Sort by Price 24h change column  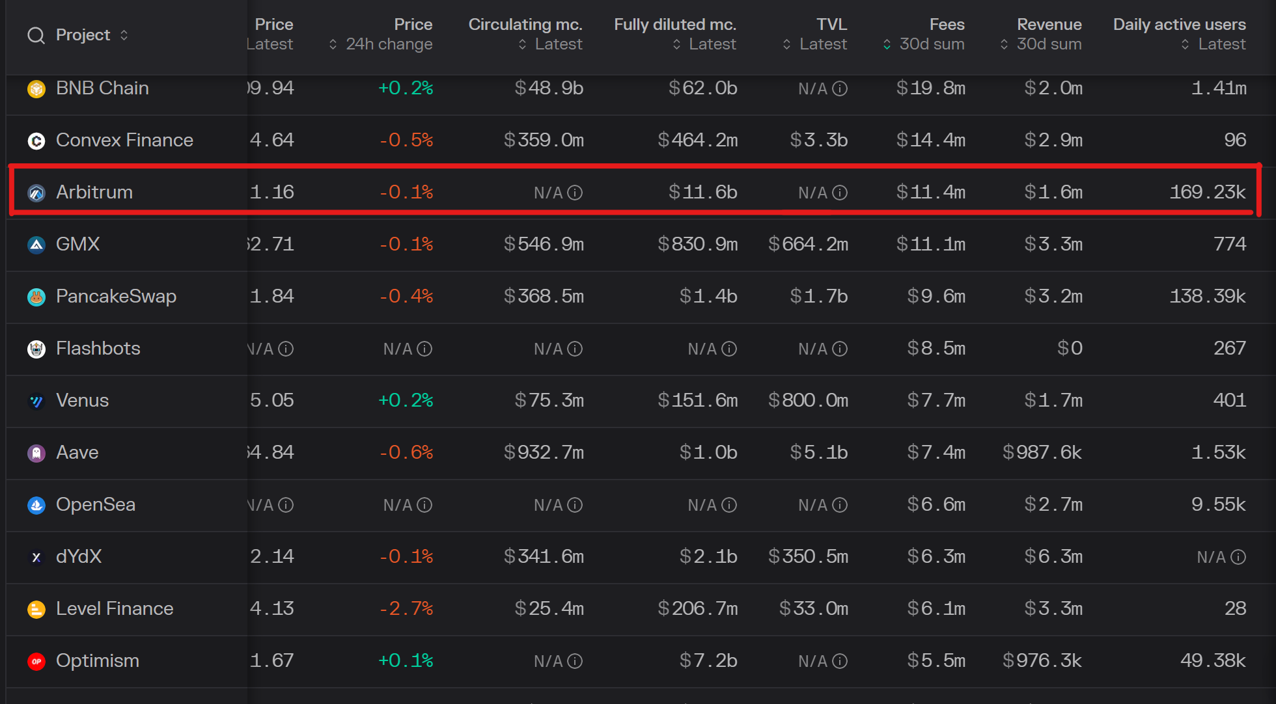(333, 44)
